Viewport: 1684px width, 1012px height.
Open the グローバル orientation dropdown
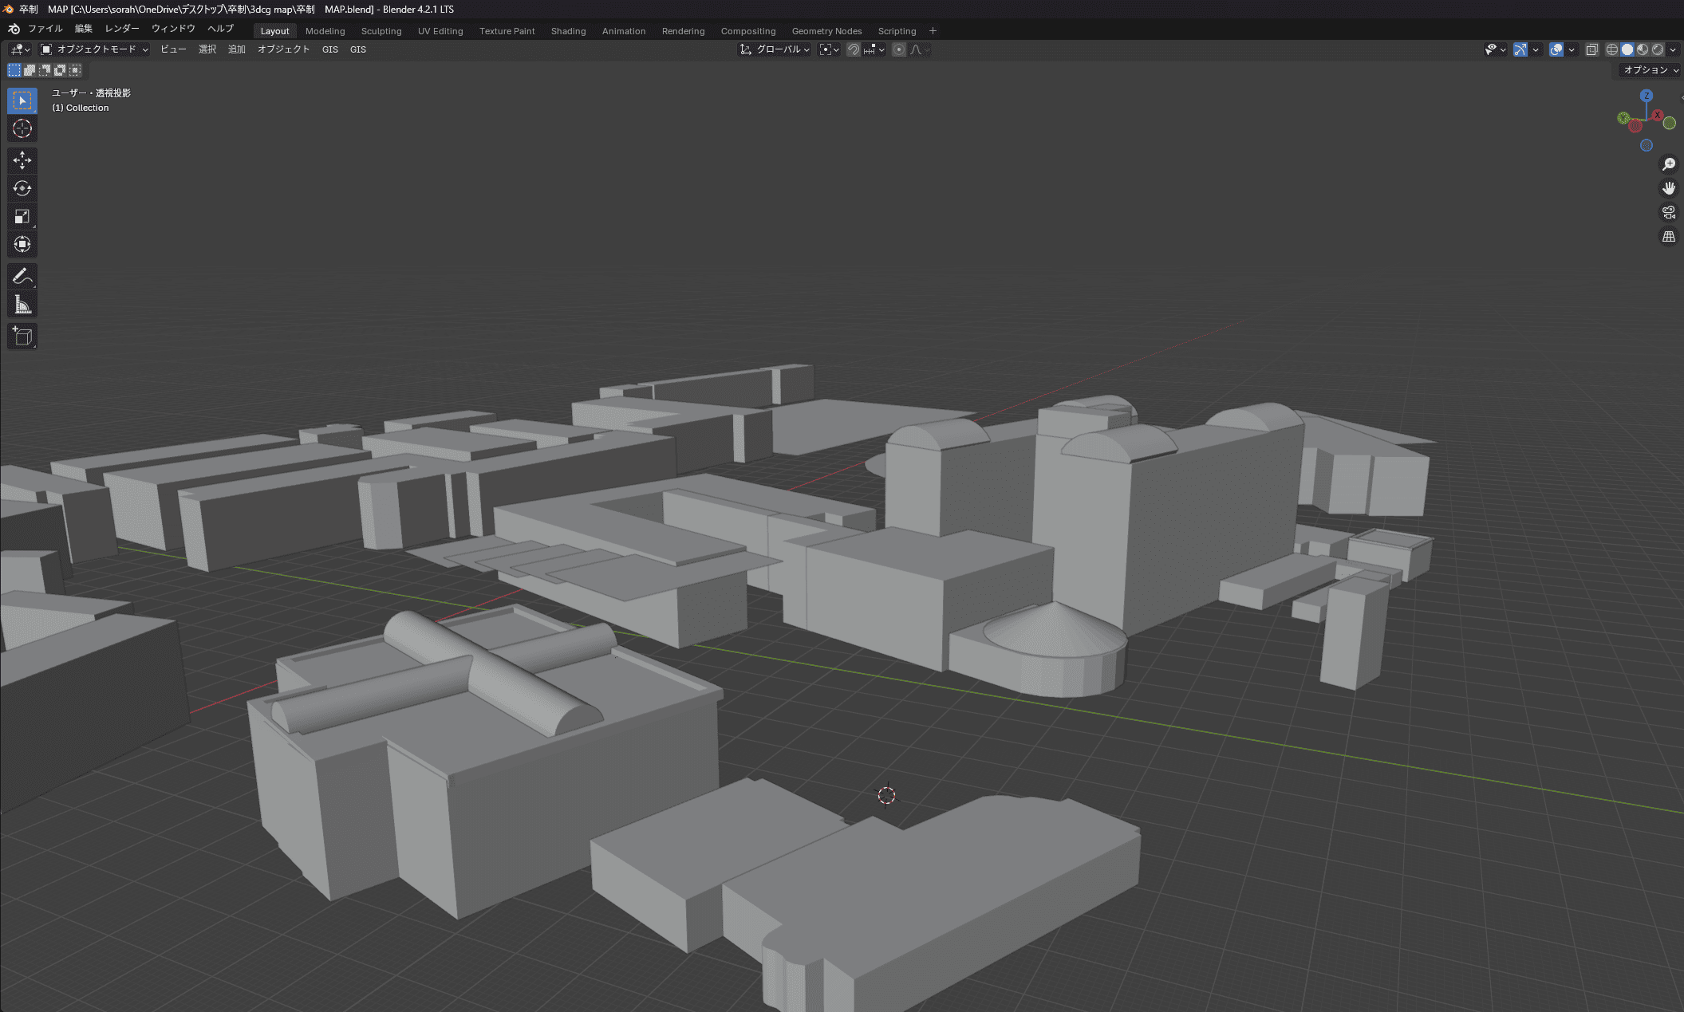tap(775, 49)
